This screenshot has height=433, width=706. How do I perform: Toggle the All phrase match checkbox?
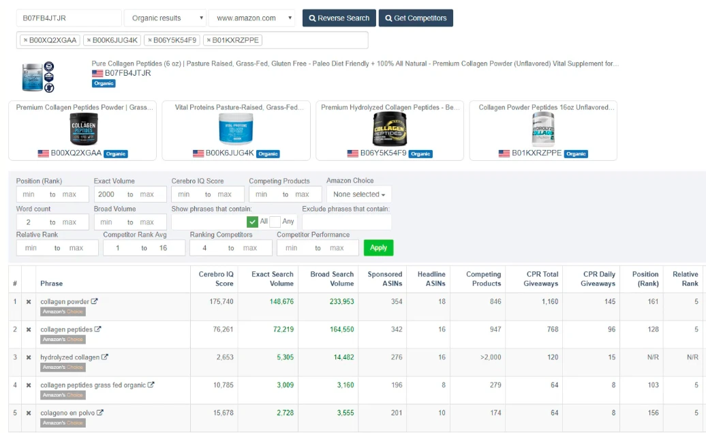coord(253,222)
